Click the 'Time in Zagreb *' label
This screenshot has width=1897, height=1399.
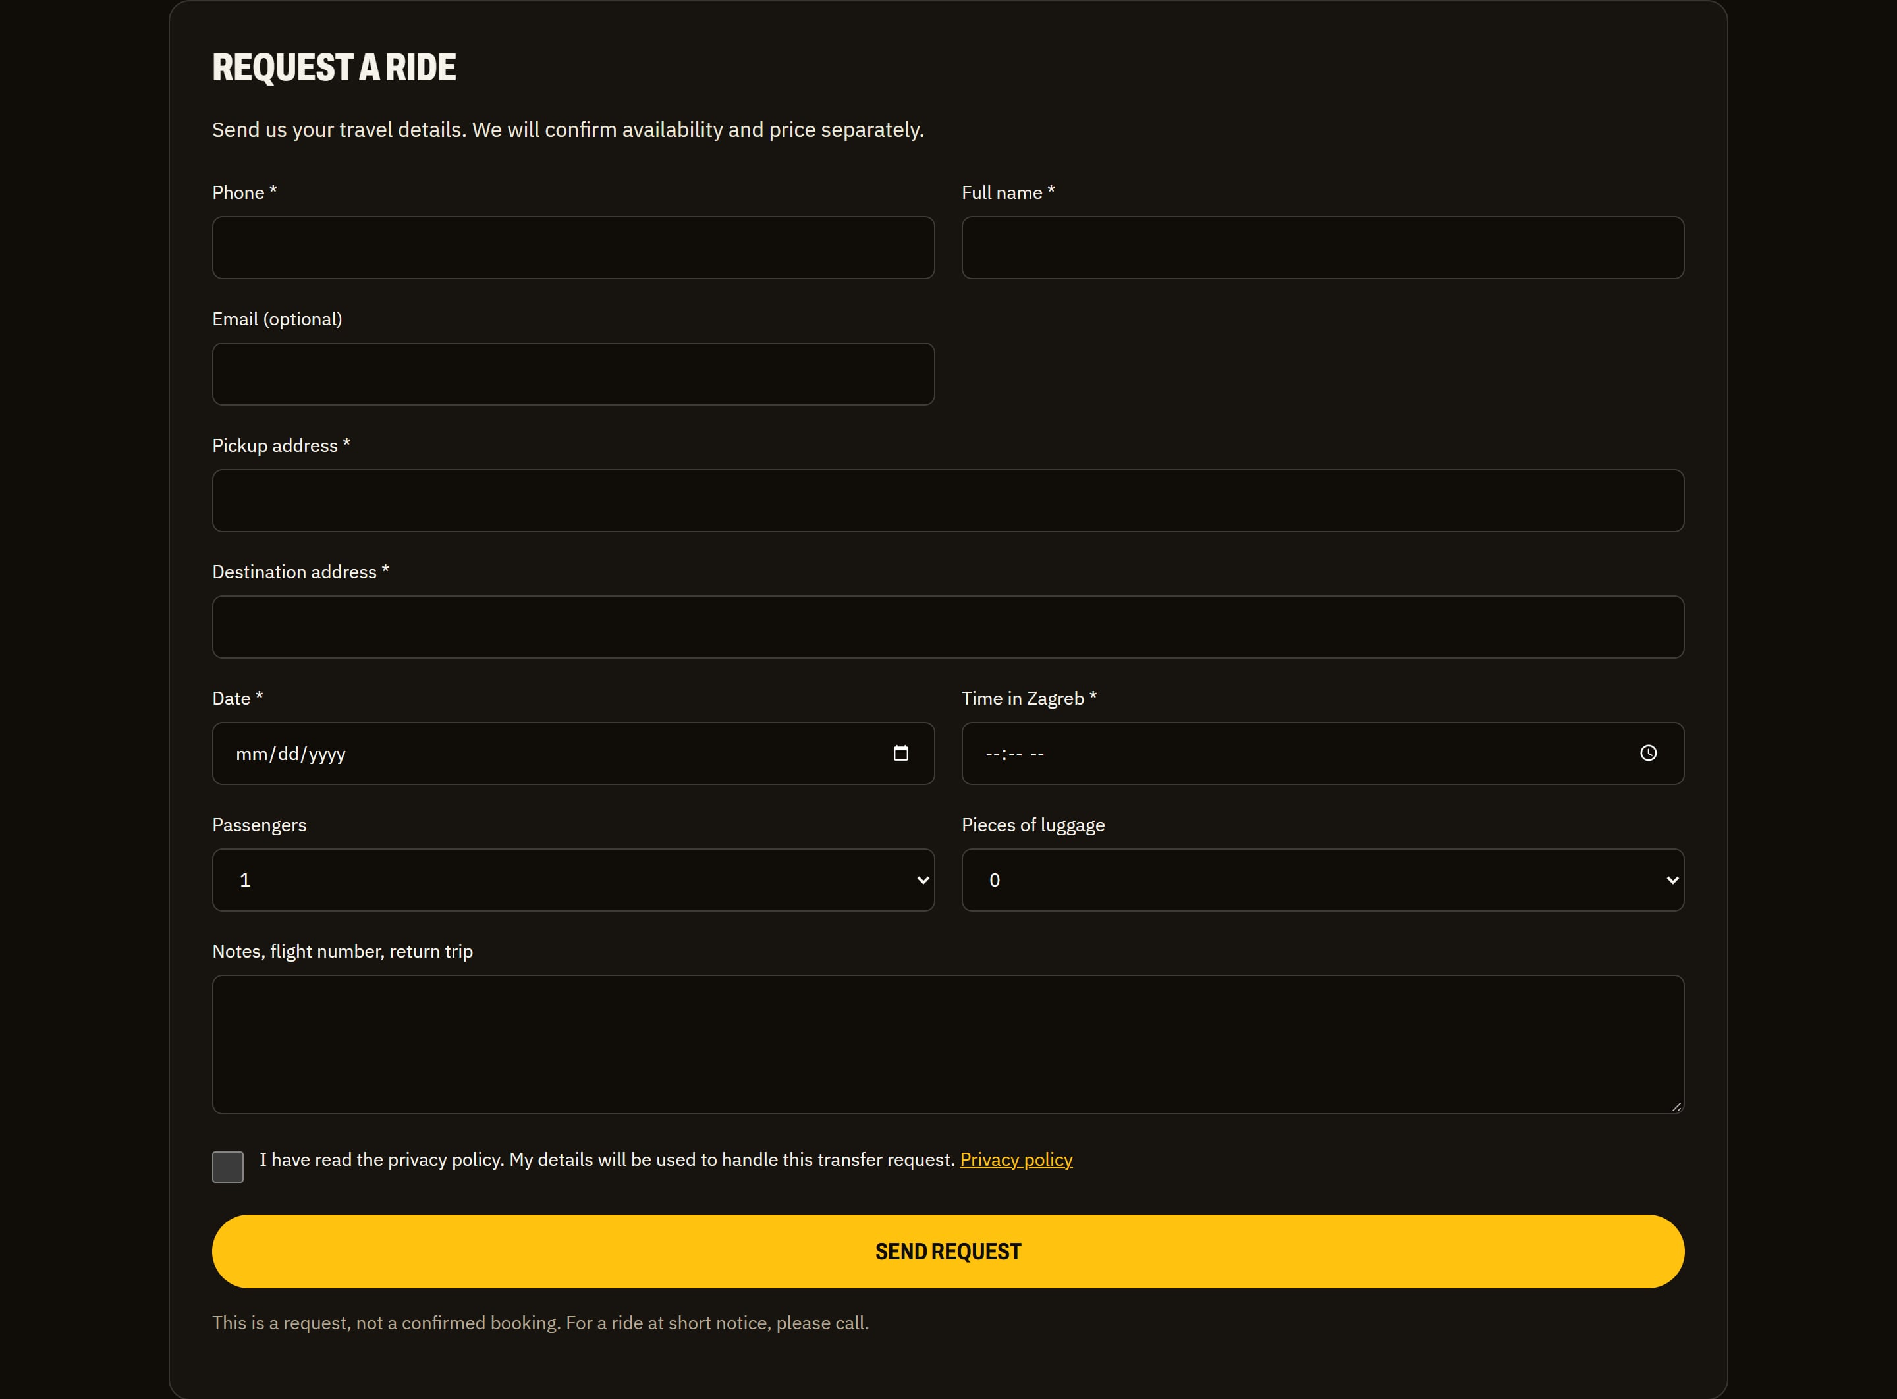click(x=1029, y=699)
